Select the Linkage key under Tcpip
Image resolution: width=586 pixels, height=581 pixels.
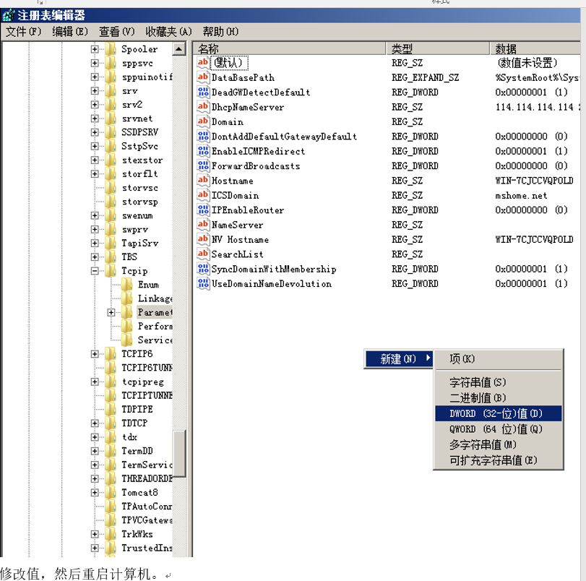155,298
